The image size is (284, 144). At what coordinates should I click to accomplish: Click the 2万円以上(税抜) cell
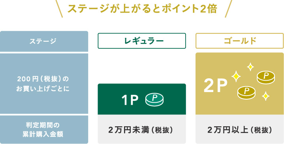click(240, 129)
